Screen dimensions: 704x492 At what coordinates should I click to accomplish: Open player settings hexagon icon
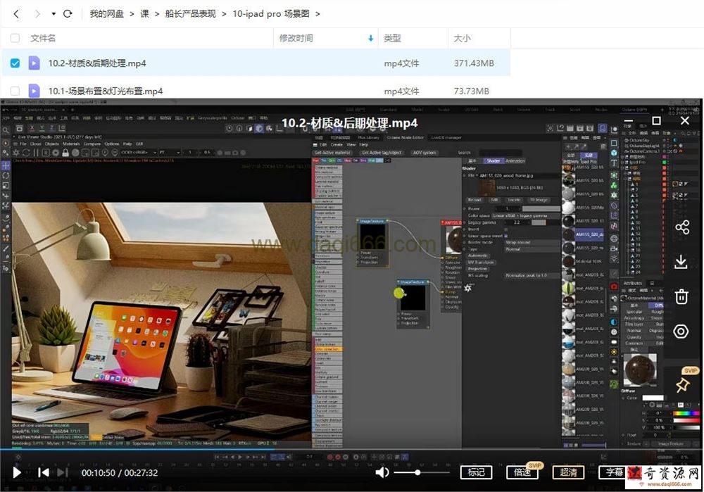[681, 332]
